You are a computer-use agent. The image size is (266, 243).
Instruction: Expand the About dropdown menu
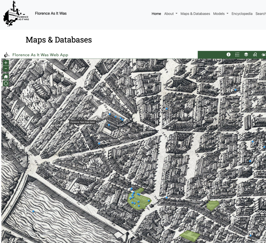tap(171, 14)
